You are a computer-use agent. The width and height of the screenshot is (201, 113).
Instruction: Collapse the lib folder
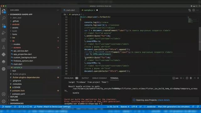[x=13, y=41]
